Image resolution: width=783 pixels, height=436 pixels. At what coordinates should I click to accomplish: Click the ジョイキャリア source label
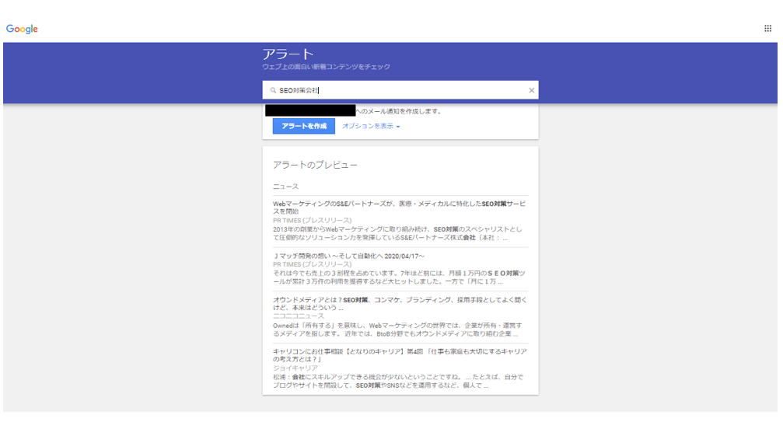click(x=295, y=368)
